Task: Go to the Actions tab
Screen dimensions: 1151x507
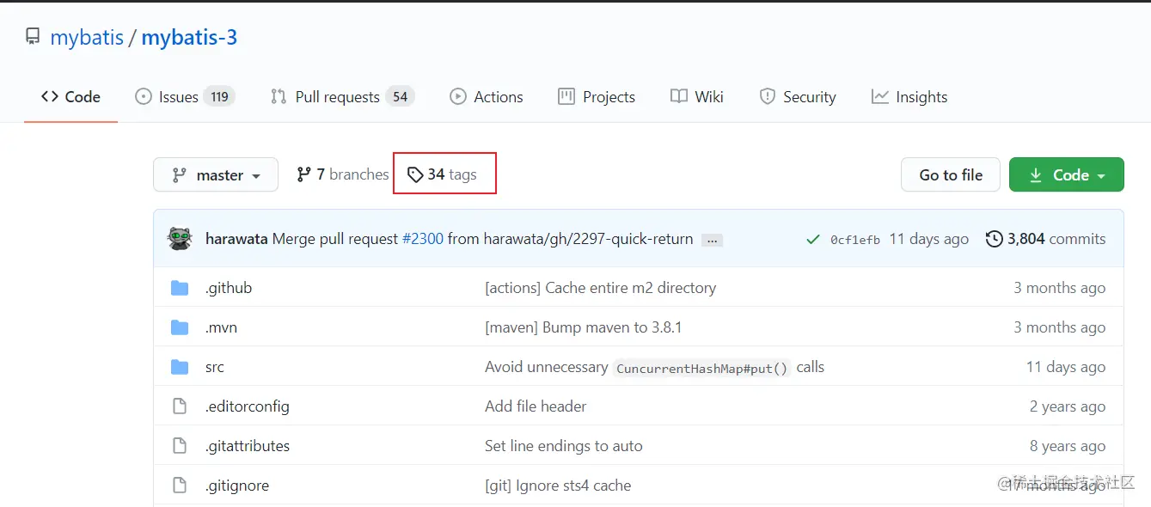Action: tap(487, 97)
